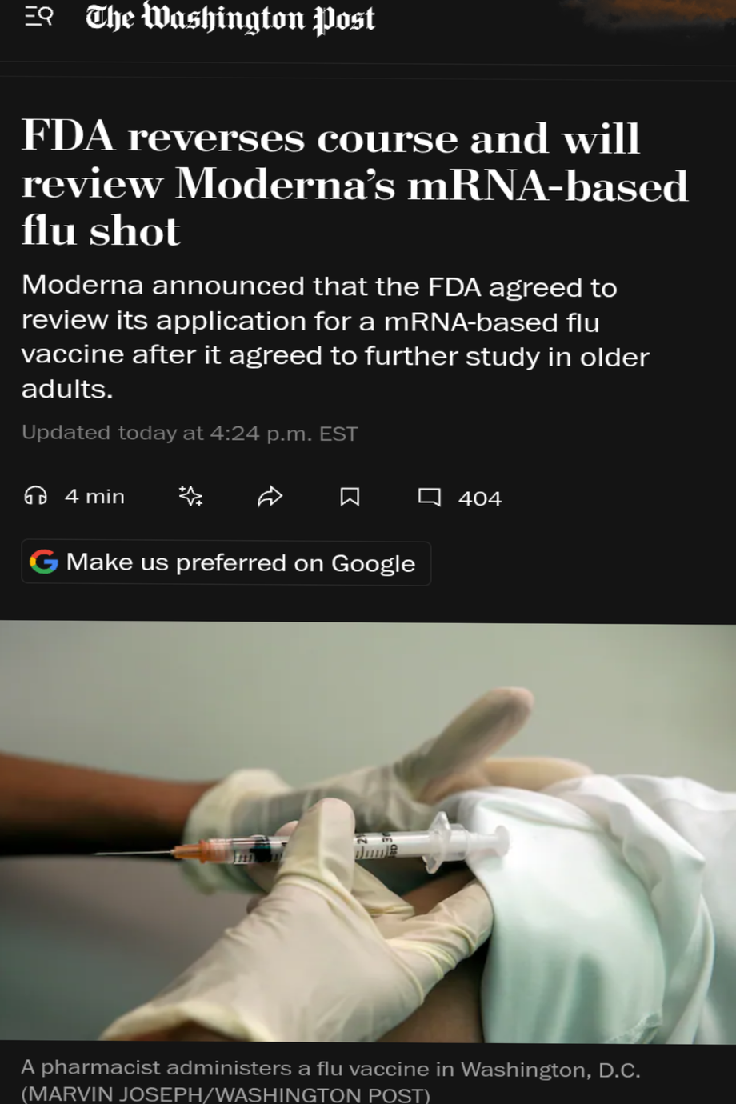Tap the headphones listen icon
736x1104 pixels.
35,496
